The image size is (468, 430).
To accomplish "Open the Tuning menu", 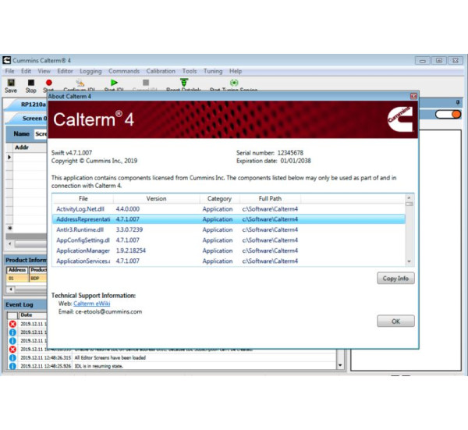I will point(212,71).
